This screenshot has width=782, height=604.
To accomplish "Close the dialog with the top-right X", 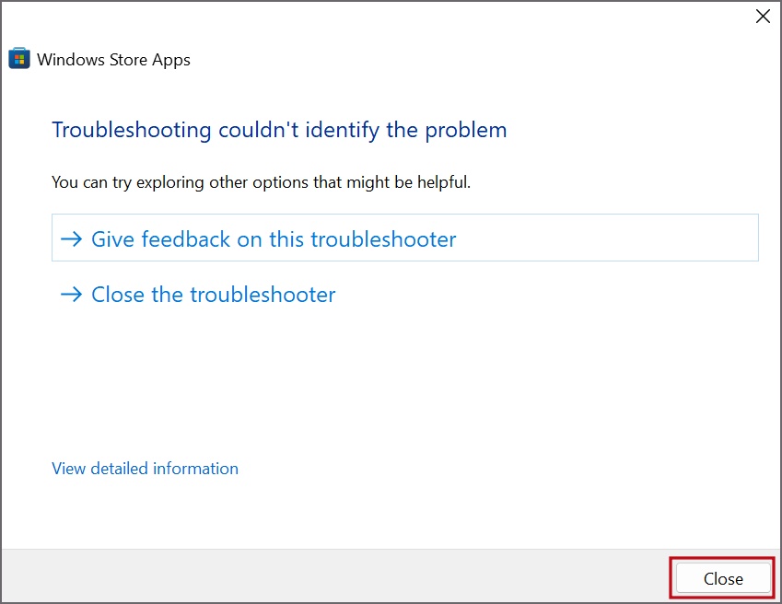I will point(763,17).
